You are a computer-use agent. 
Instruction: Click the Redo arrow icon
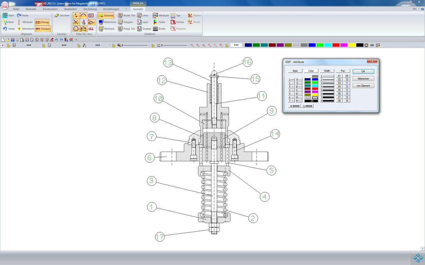pyautogui.click(x=19, y=16)
